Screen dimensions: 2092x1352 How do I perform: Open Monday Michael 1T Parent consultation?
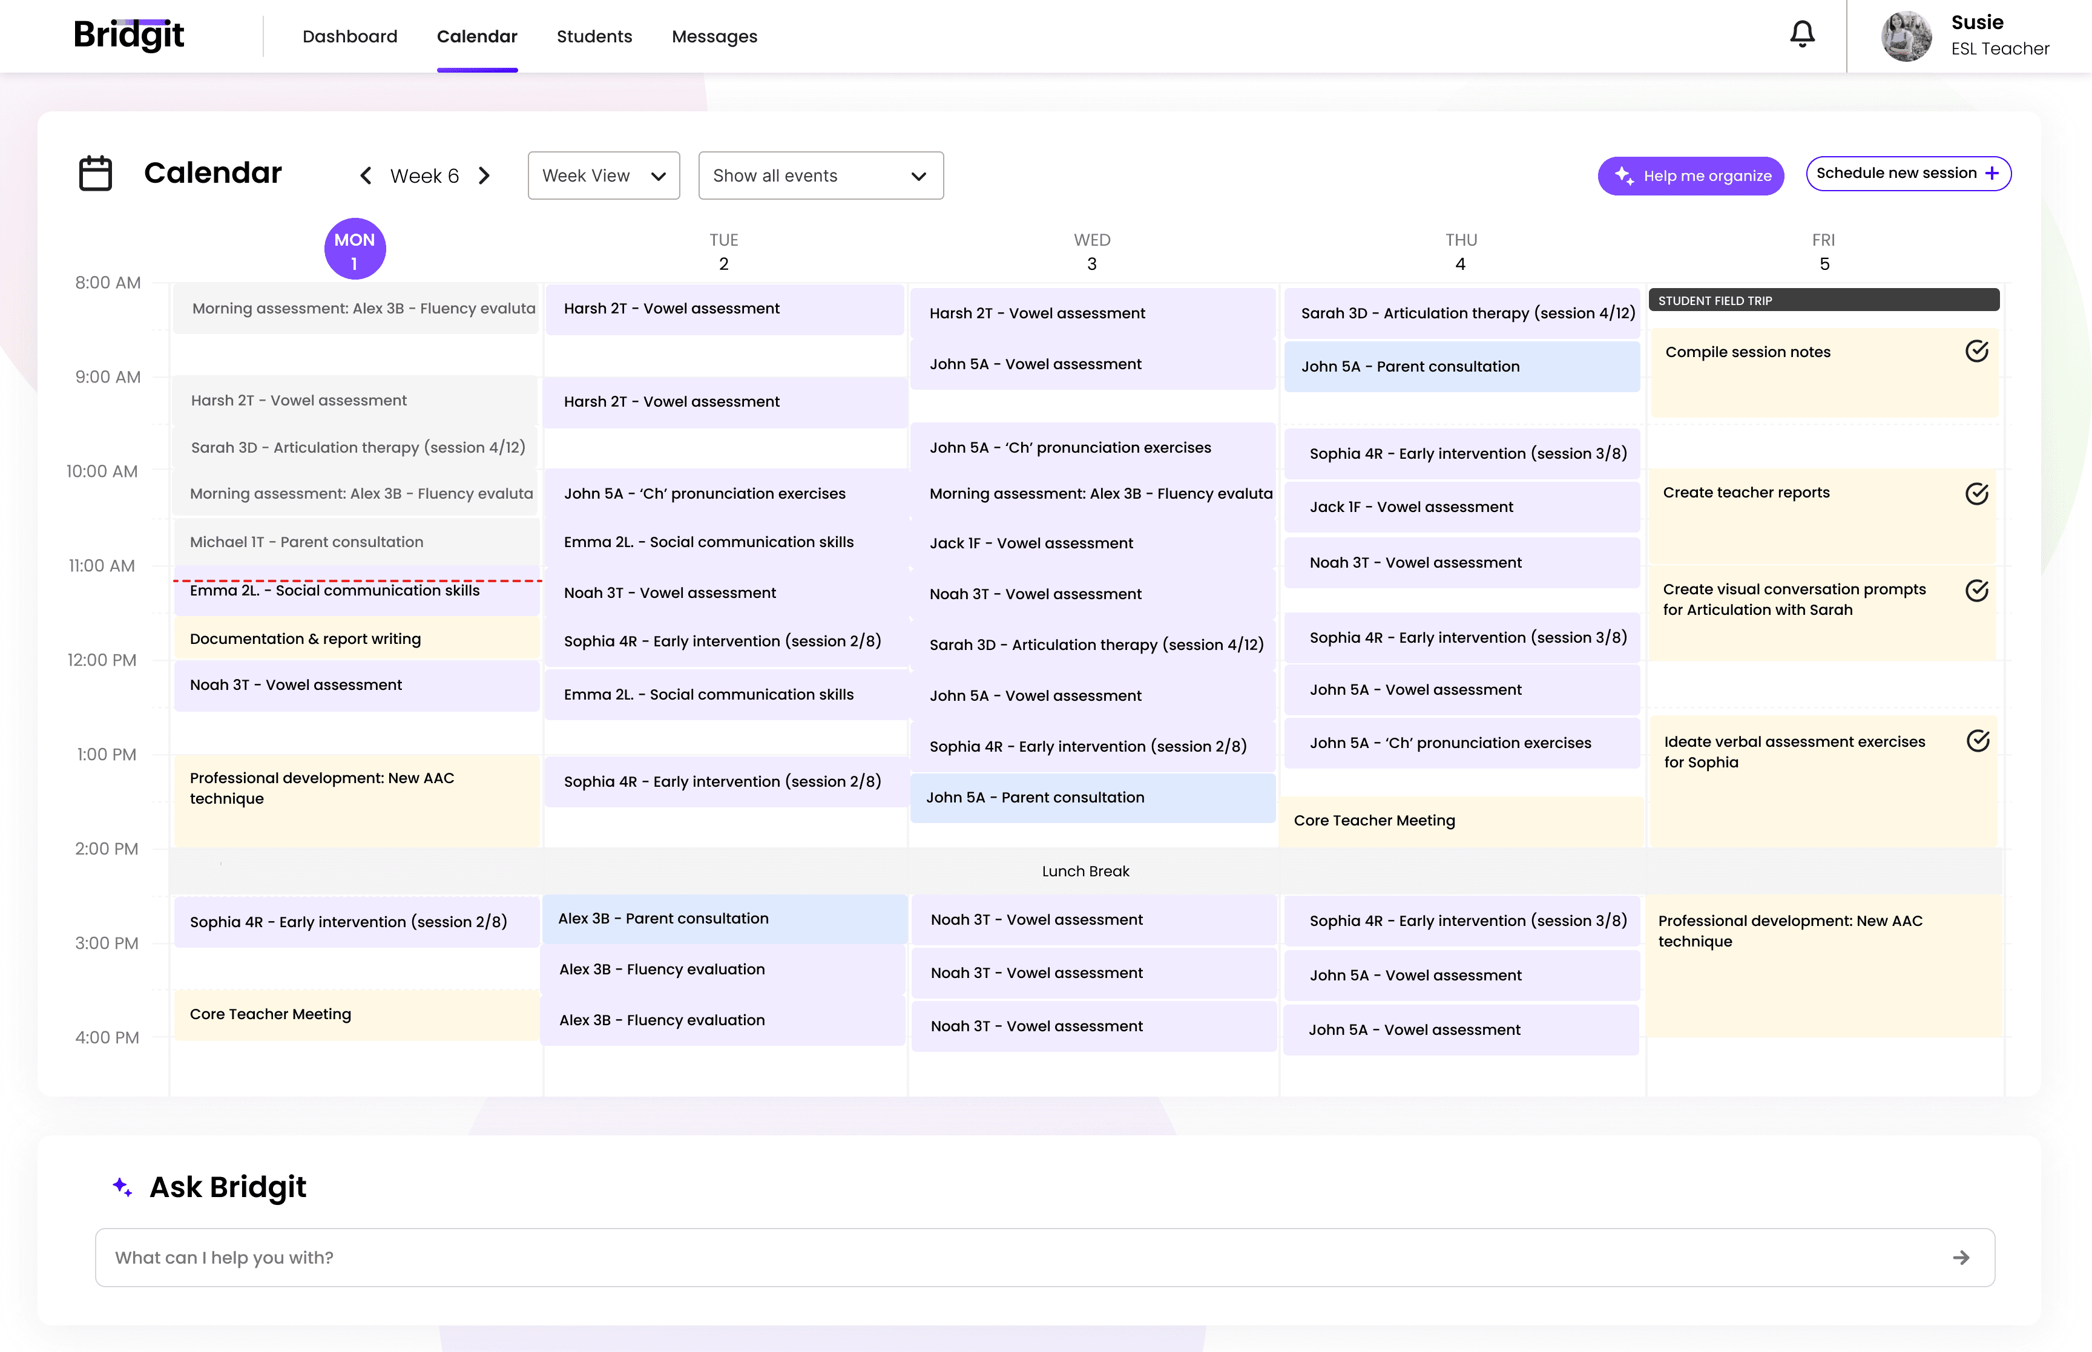[x=355, y=542]
